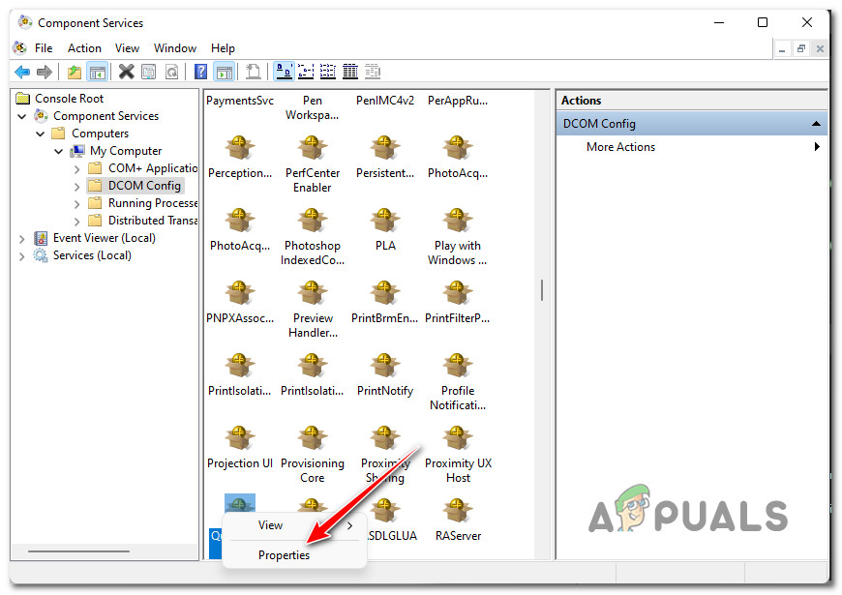Select List view toolbar button
This screenshot has height=595, width=842.
point(328,72)
